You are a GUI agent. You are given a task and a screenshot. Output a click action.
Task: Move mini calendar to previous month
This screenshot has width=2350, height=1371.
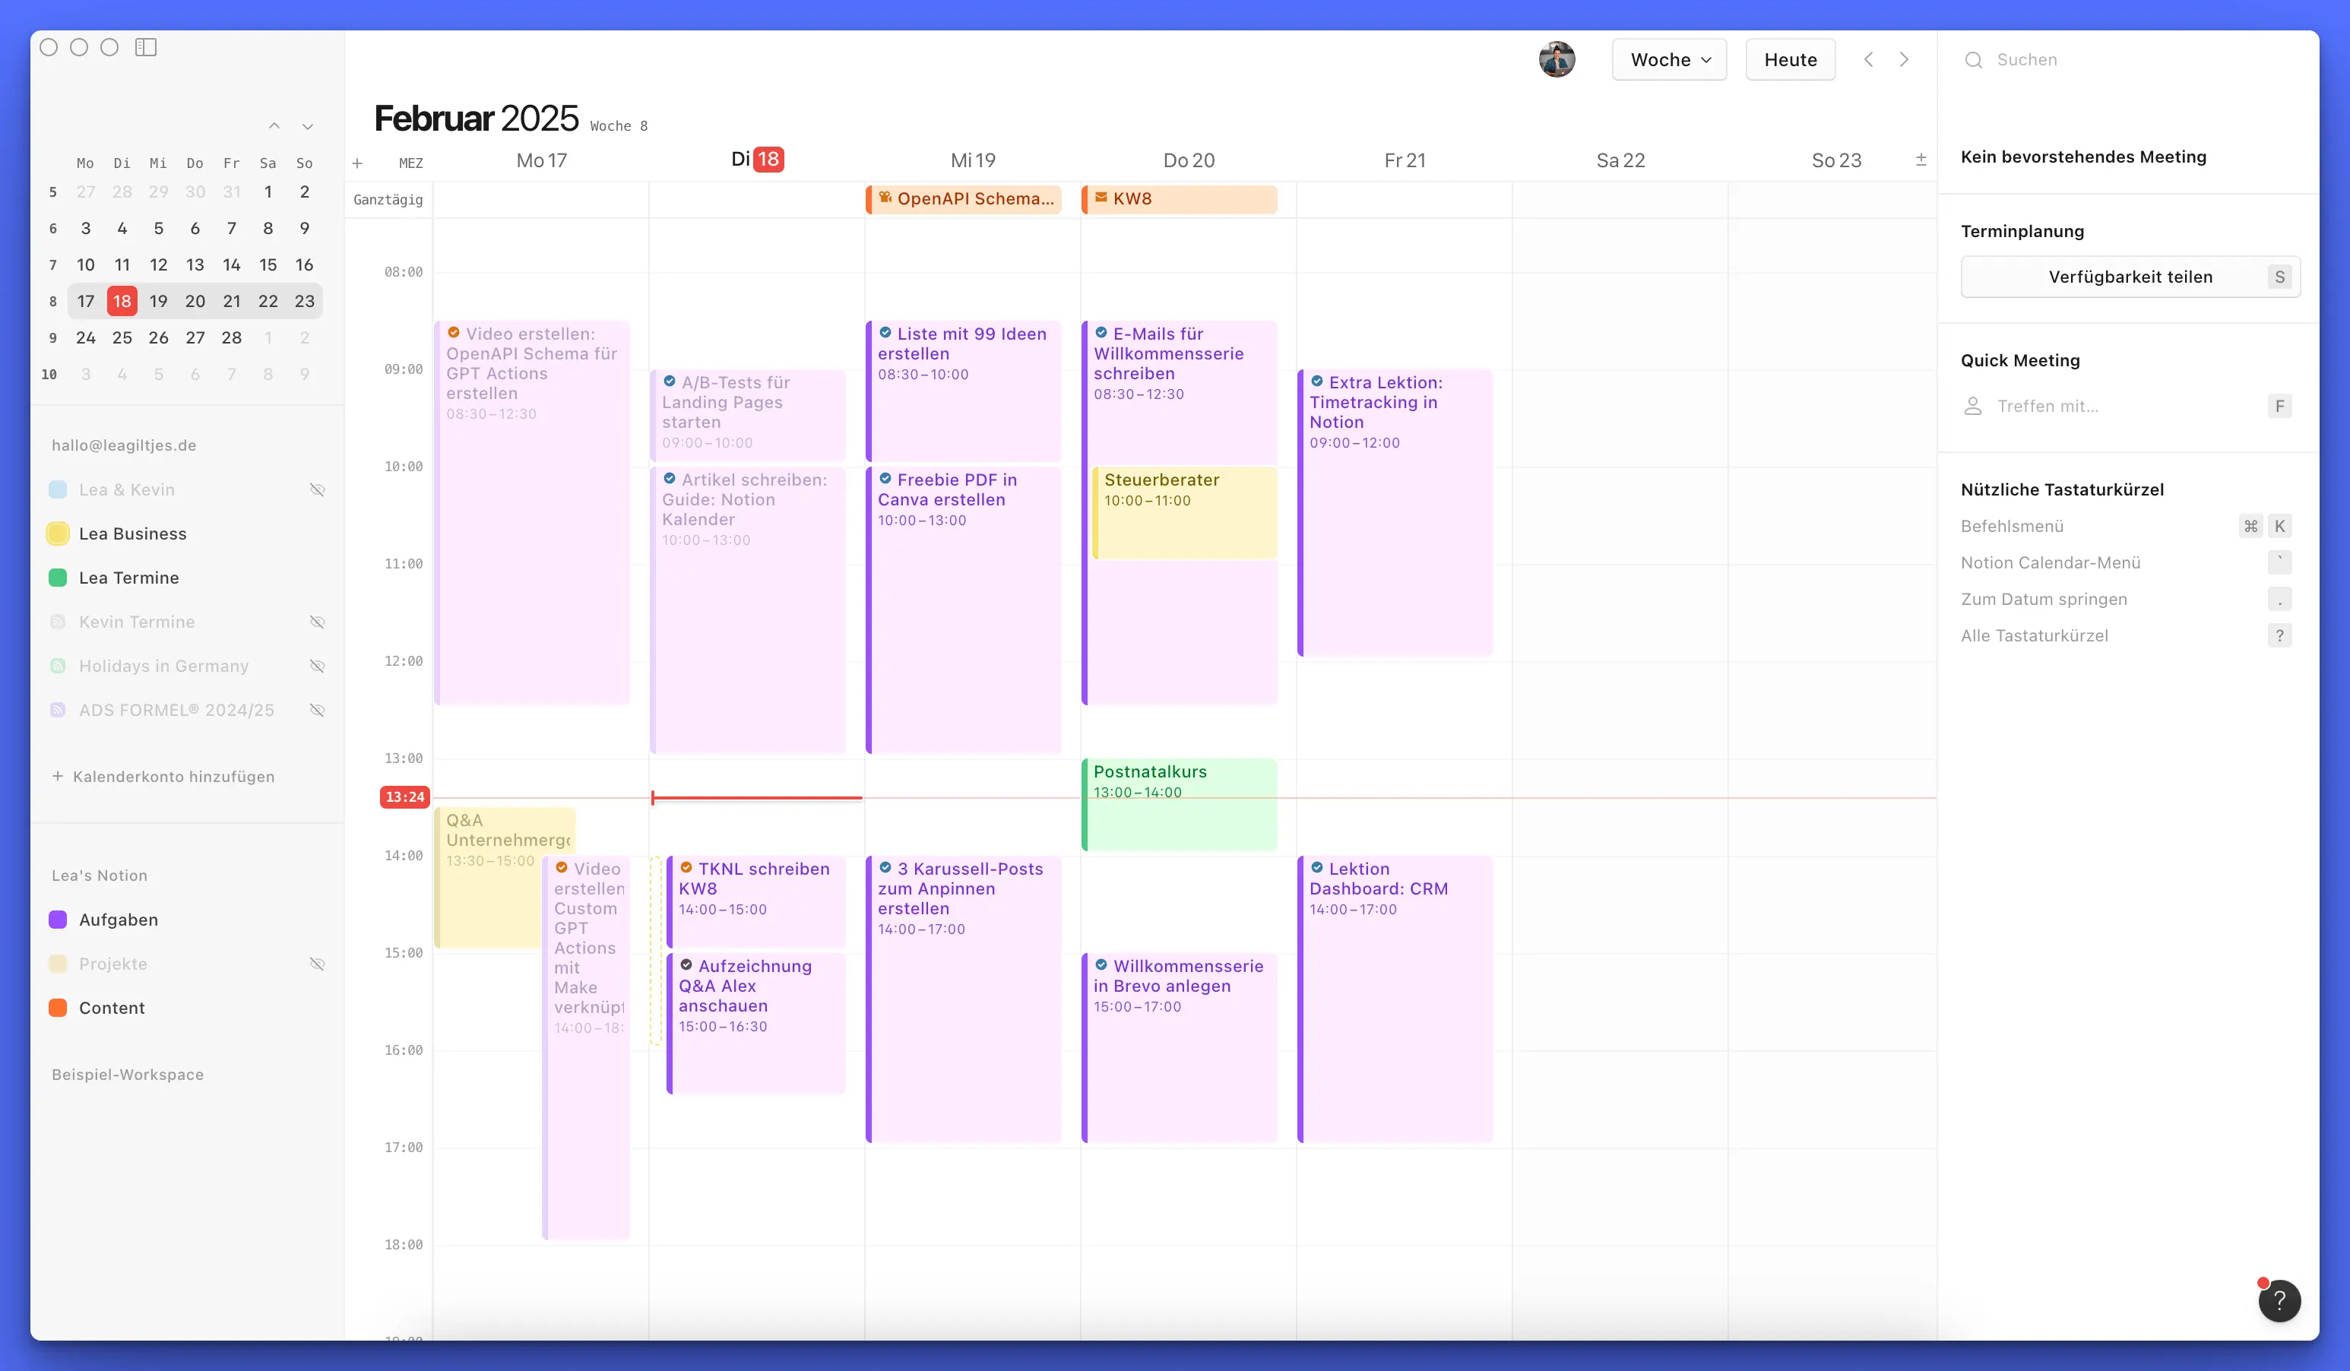click(274, 126)
